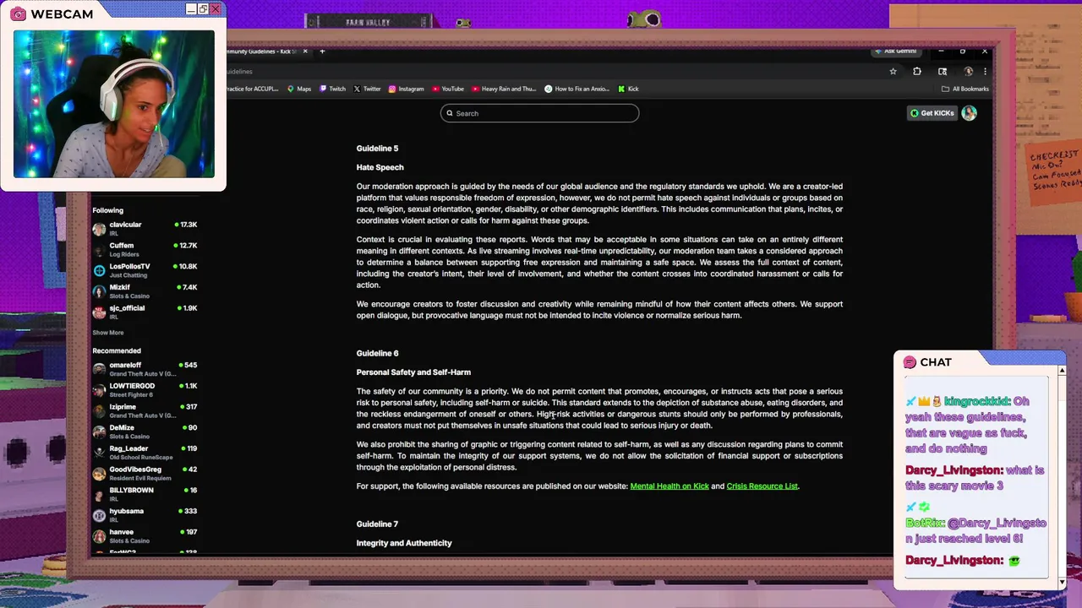Image resolution: width=1082 pixels, height=608 pixels.
Task: Click the Guideline 7 heading text
Action: point(377,524)
